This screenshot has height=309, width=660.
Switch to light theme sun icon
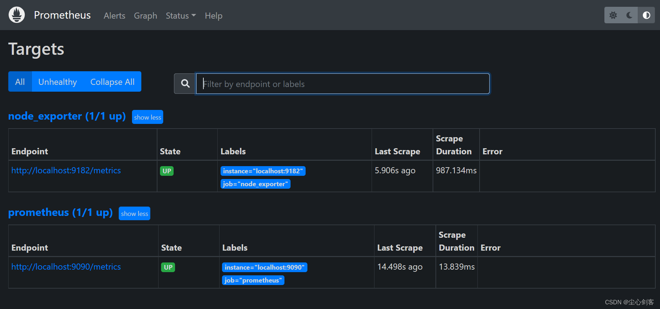(613, 15)
